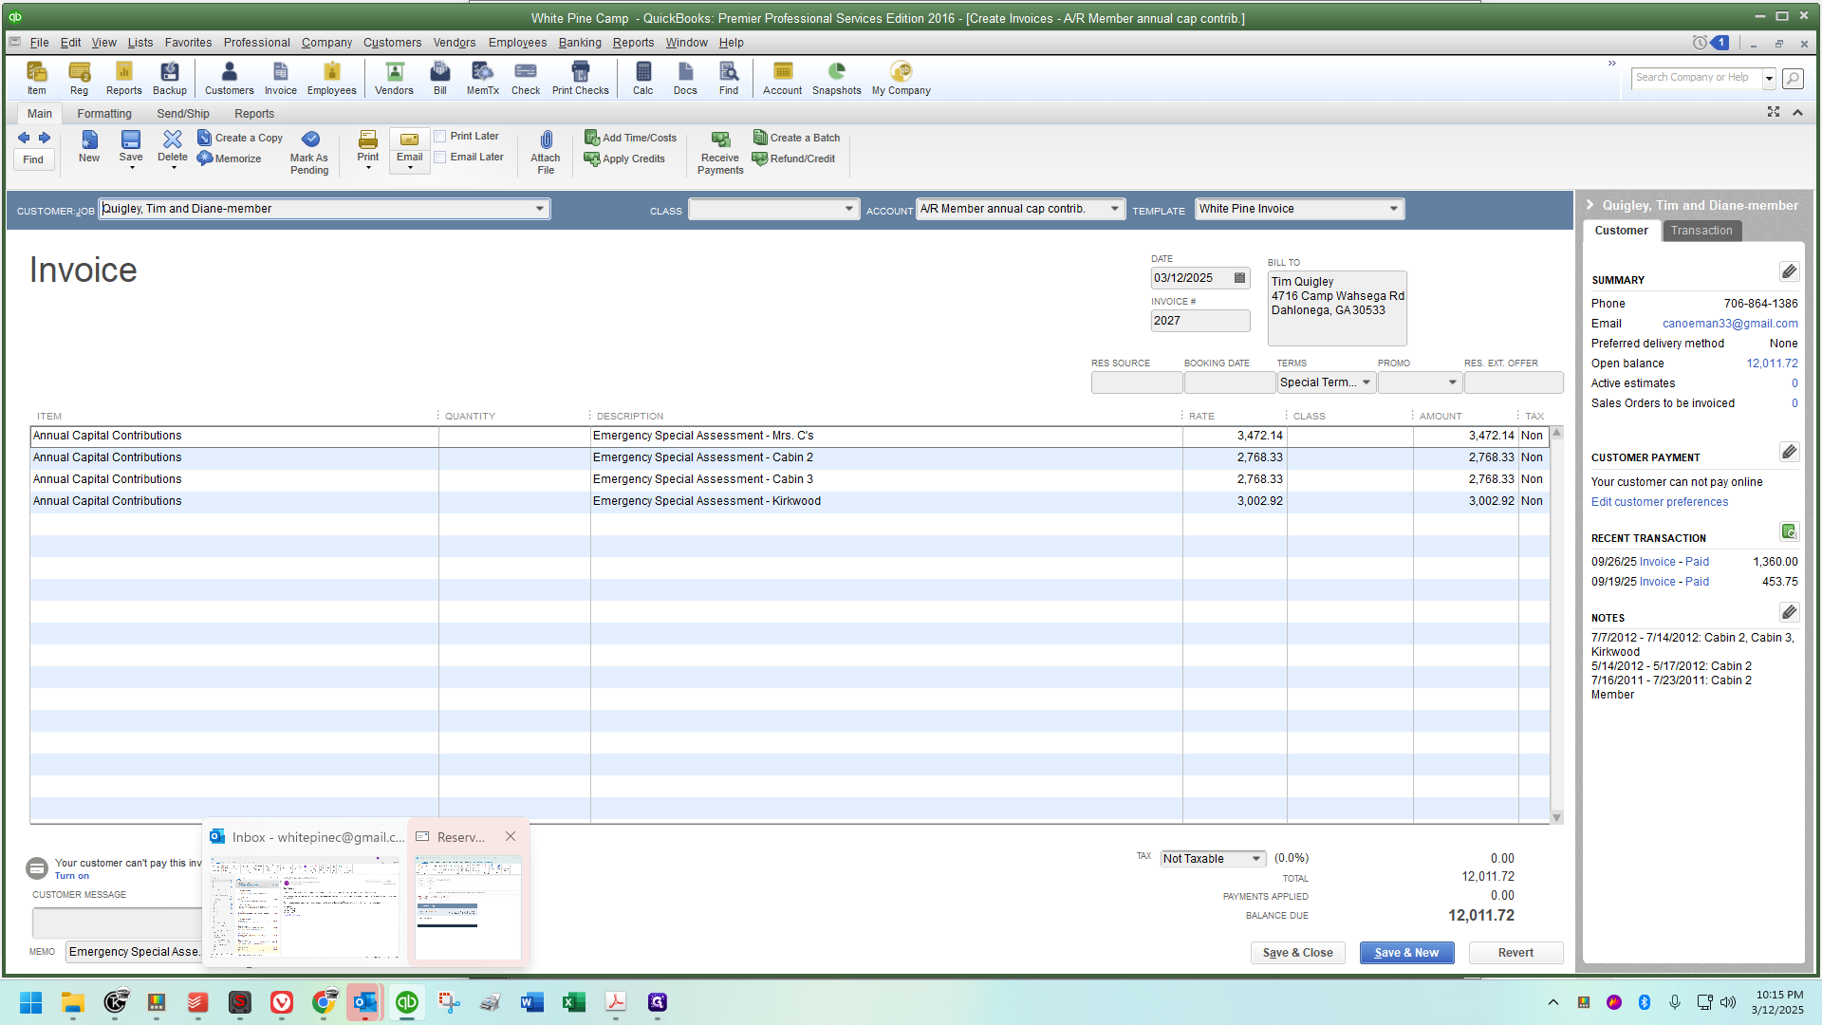
Task: Click the Account chart icon
Action: tap(782, 78)
